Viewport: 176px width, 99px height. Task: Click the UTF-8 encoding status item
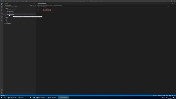coord(164,95)
